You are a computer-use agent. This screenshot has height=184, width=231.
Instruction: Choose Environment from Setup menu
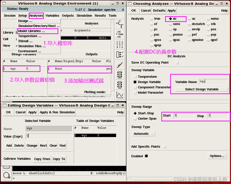click(39, 51)
